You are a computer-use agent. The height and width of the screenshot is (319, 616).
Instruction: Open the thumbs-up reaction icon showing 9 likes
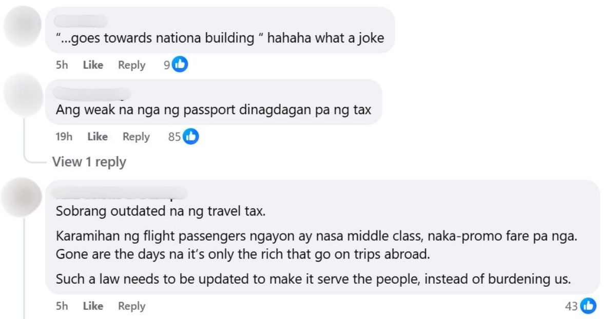tap(180, 65)
